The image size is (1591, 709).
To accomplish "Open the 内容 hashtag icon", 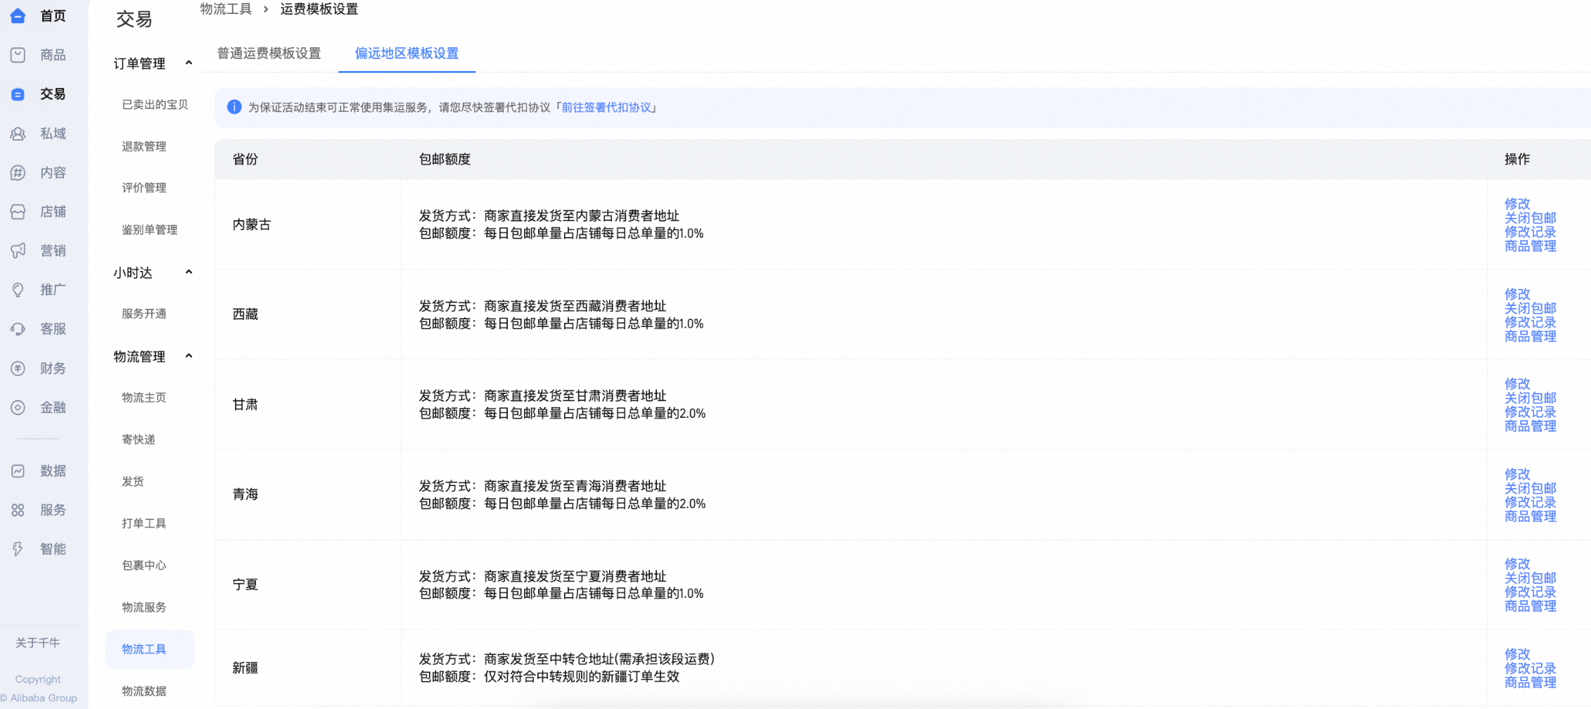I will point(18,172).
